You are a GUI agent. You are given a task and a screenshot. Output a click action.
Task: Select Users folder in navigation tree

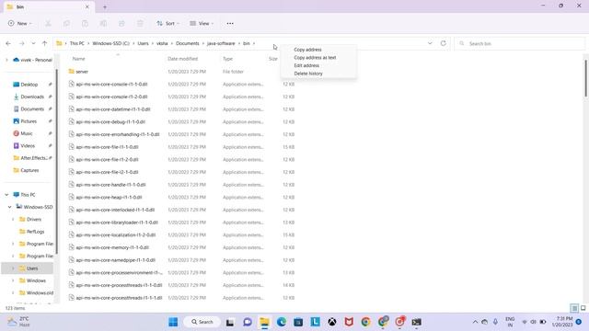click(x=28, y=268)
